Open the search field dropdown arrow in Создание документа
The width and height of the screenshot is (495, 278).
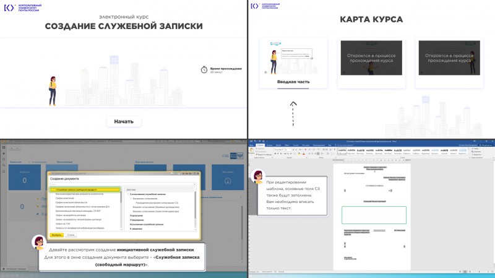[195, 184]
